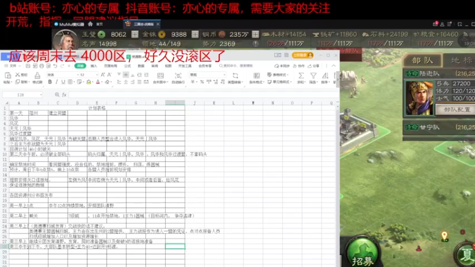This screenshot has height=267, width=475.
Task: Toggle align text left
Action: pos(119,82)
